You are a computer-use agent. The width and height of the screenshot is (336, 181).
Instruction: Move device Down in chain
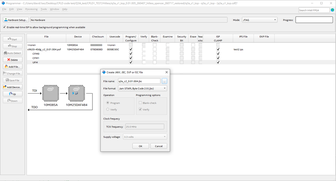(13, 101)
